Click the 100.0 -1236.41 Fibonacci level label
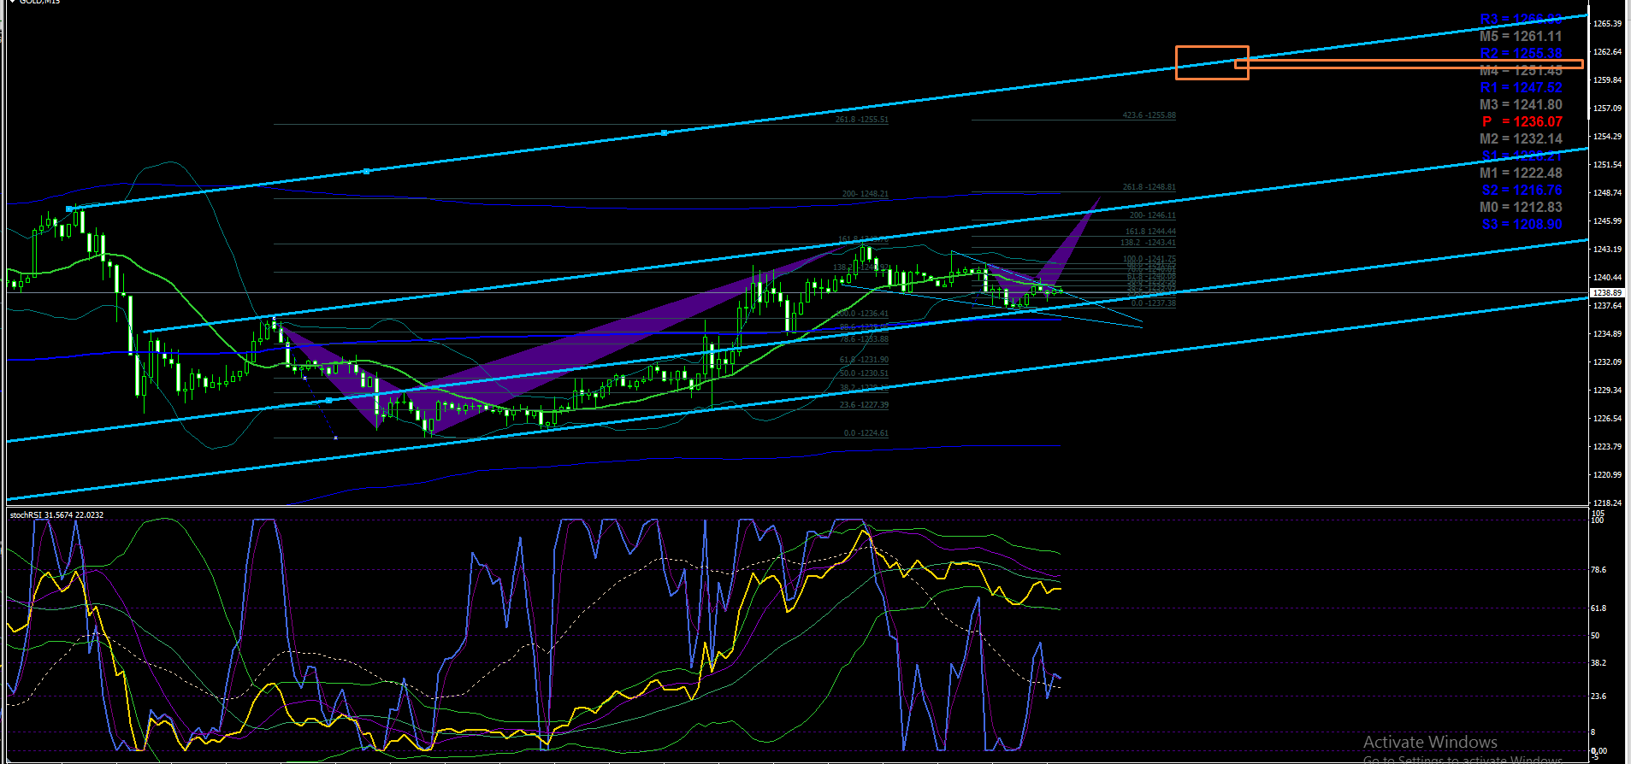The image size is (1631, 764). point(863,314)
